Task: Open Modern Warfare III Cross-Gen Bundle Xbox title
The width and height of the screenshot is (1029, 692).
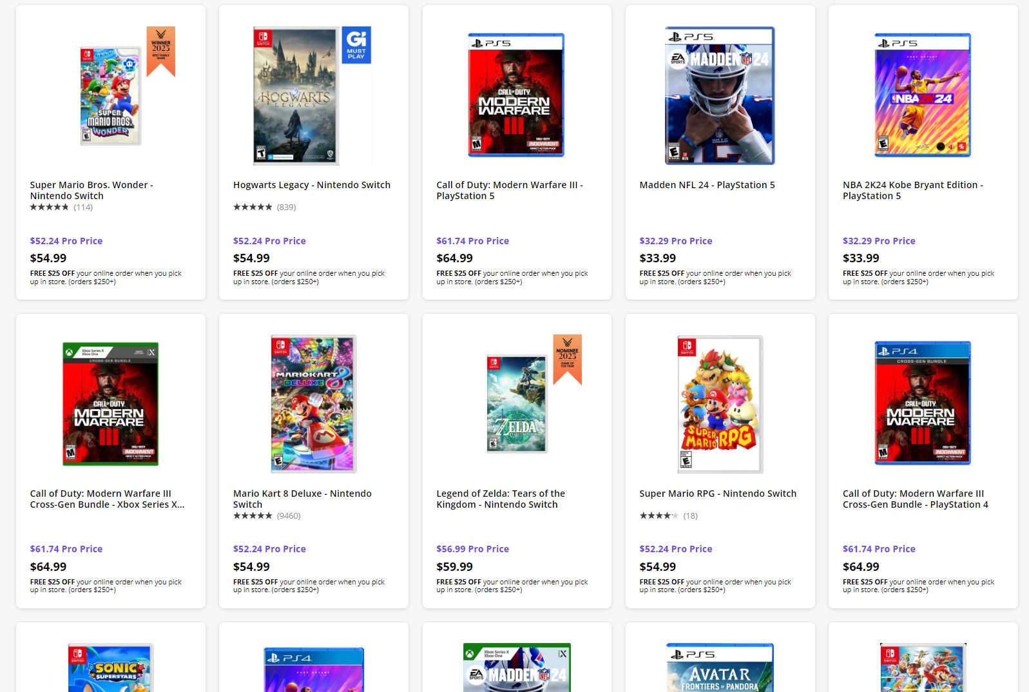Action: pos(107,499)
